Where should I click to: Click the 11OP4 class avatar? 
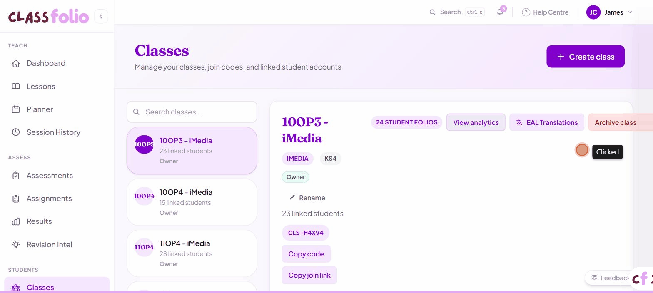(x=144, y=247)
